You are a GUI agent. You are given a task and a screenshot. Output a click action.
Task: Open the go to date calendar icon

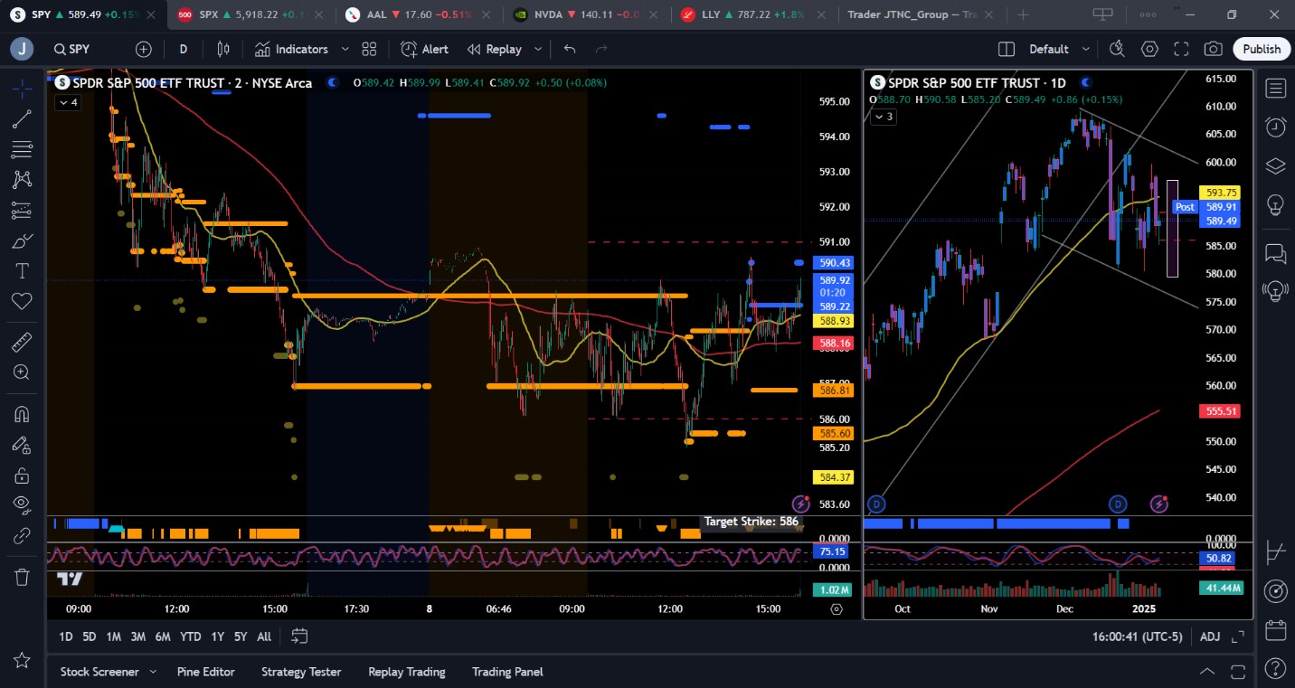299,636
